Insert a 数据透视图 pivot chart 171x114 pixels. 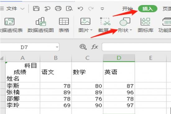[x=40, y=25]
